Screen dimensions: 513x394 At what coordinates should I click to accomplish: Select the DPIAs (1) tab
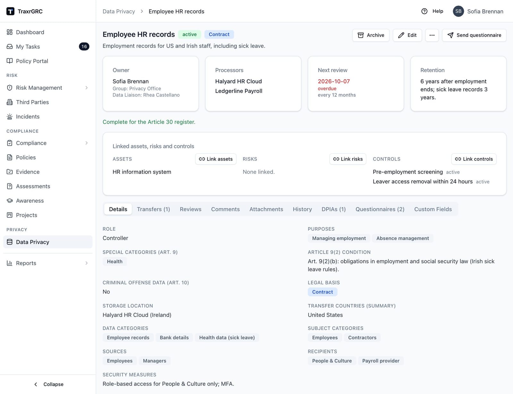[333, 209]
